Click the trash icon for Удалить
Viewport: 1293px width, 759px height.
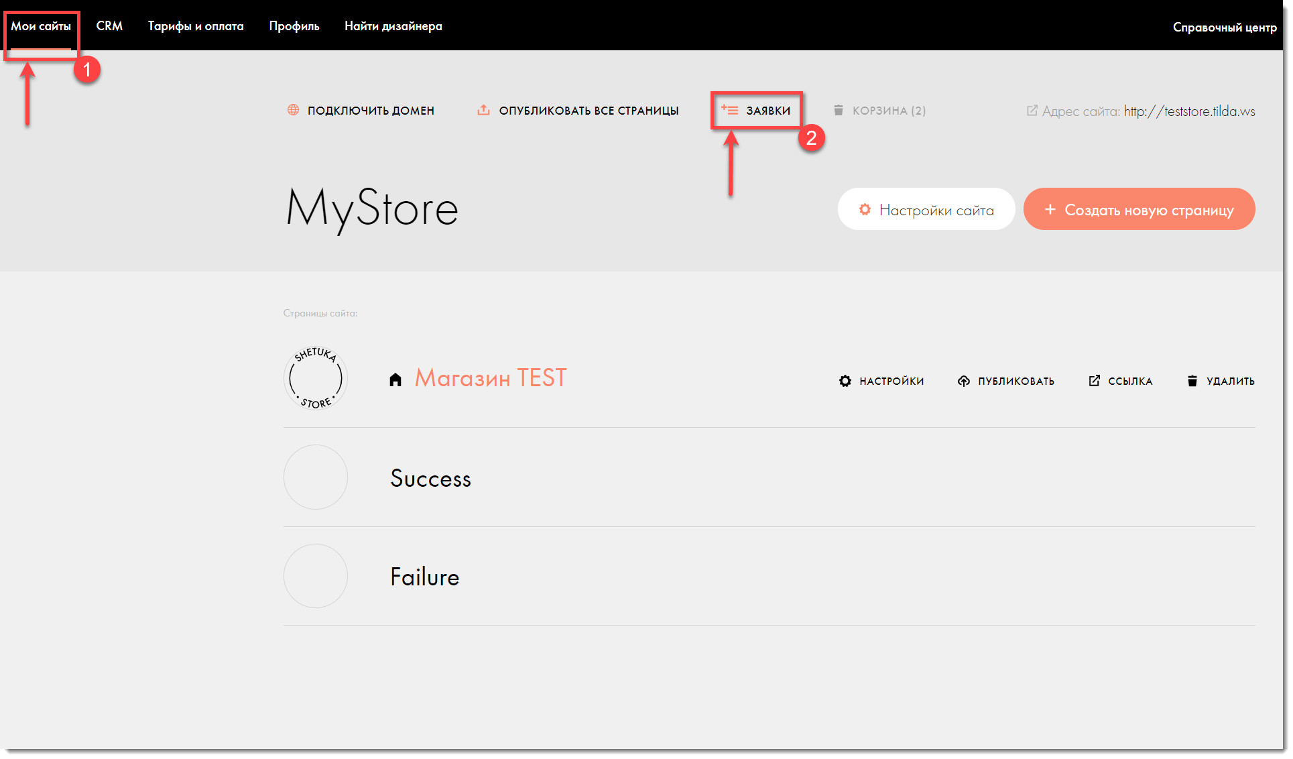click(x=1192, y=381)
